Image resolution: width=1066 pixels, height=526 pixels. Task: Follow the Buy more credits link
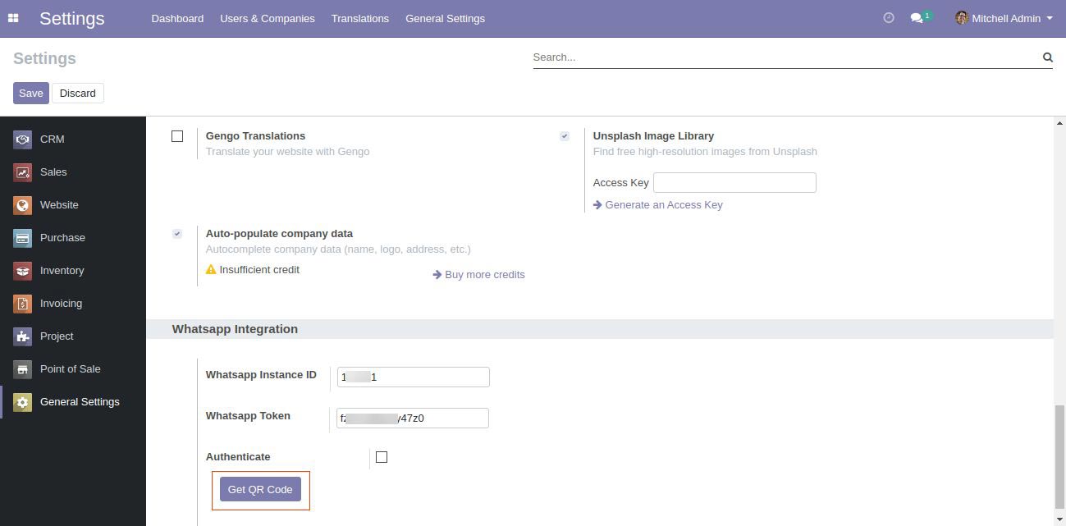(478, 275)
